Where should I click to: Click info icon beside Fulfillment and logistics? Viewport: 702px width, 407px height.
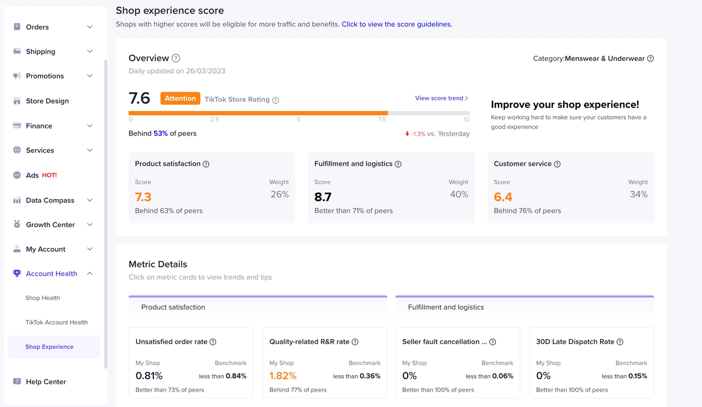click(x=398, y=164)
